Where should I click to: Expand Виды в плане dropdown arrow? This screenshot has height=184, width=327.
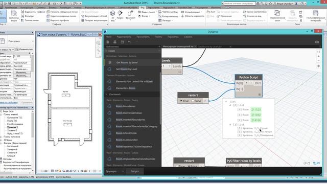pyautogui.click(x=156, y=12)
